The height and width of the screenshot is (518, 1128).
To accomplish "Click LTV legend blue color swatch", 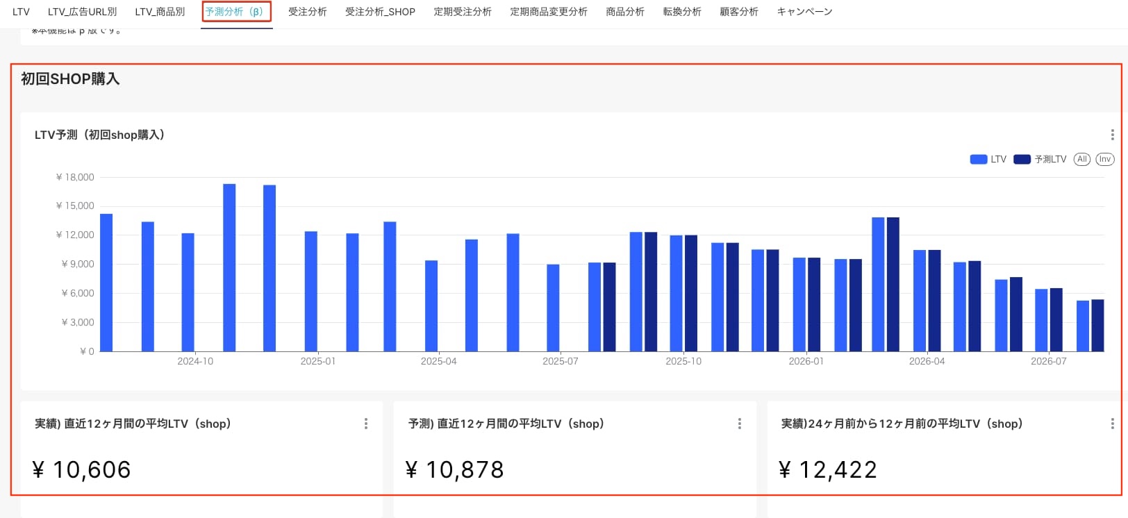I will (978, 159).
